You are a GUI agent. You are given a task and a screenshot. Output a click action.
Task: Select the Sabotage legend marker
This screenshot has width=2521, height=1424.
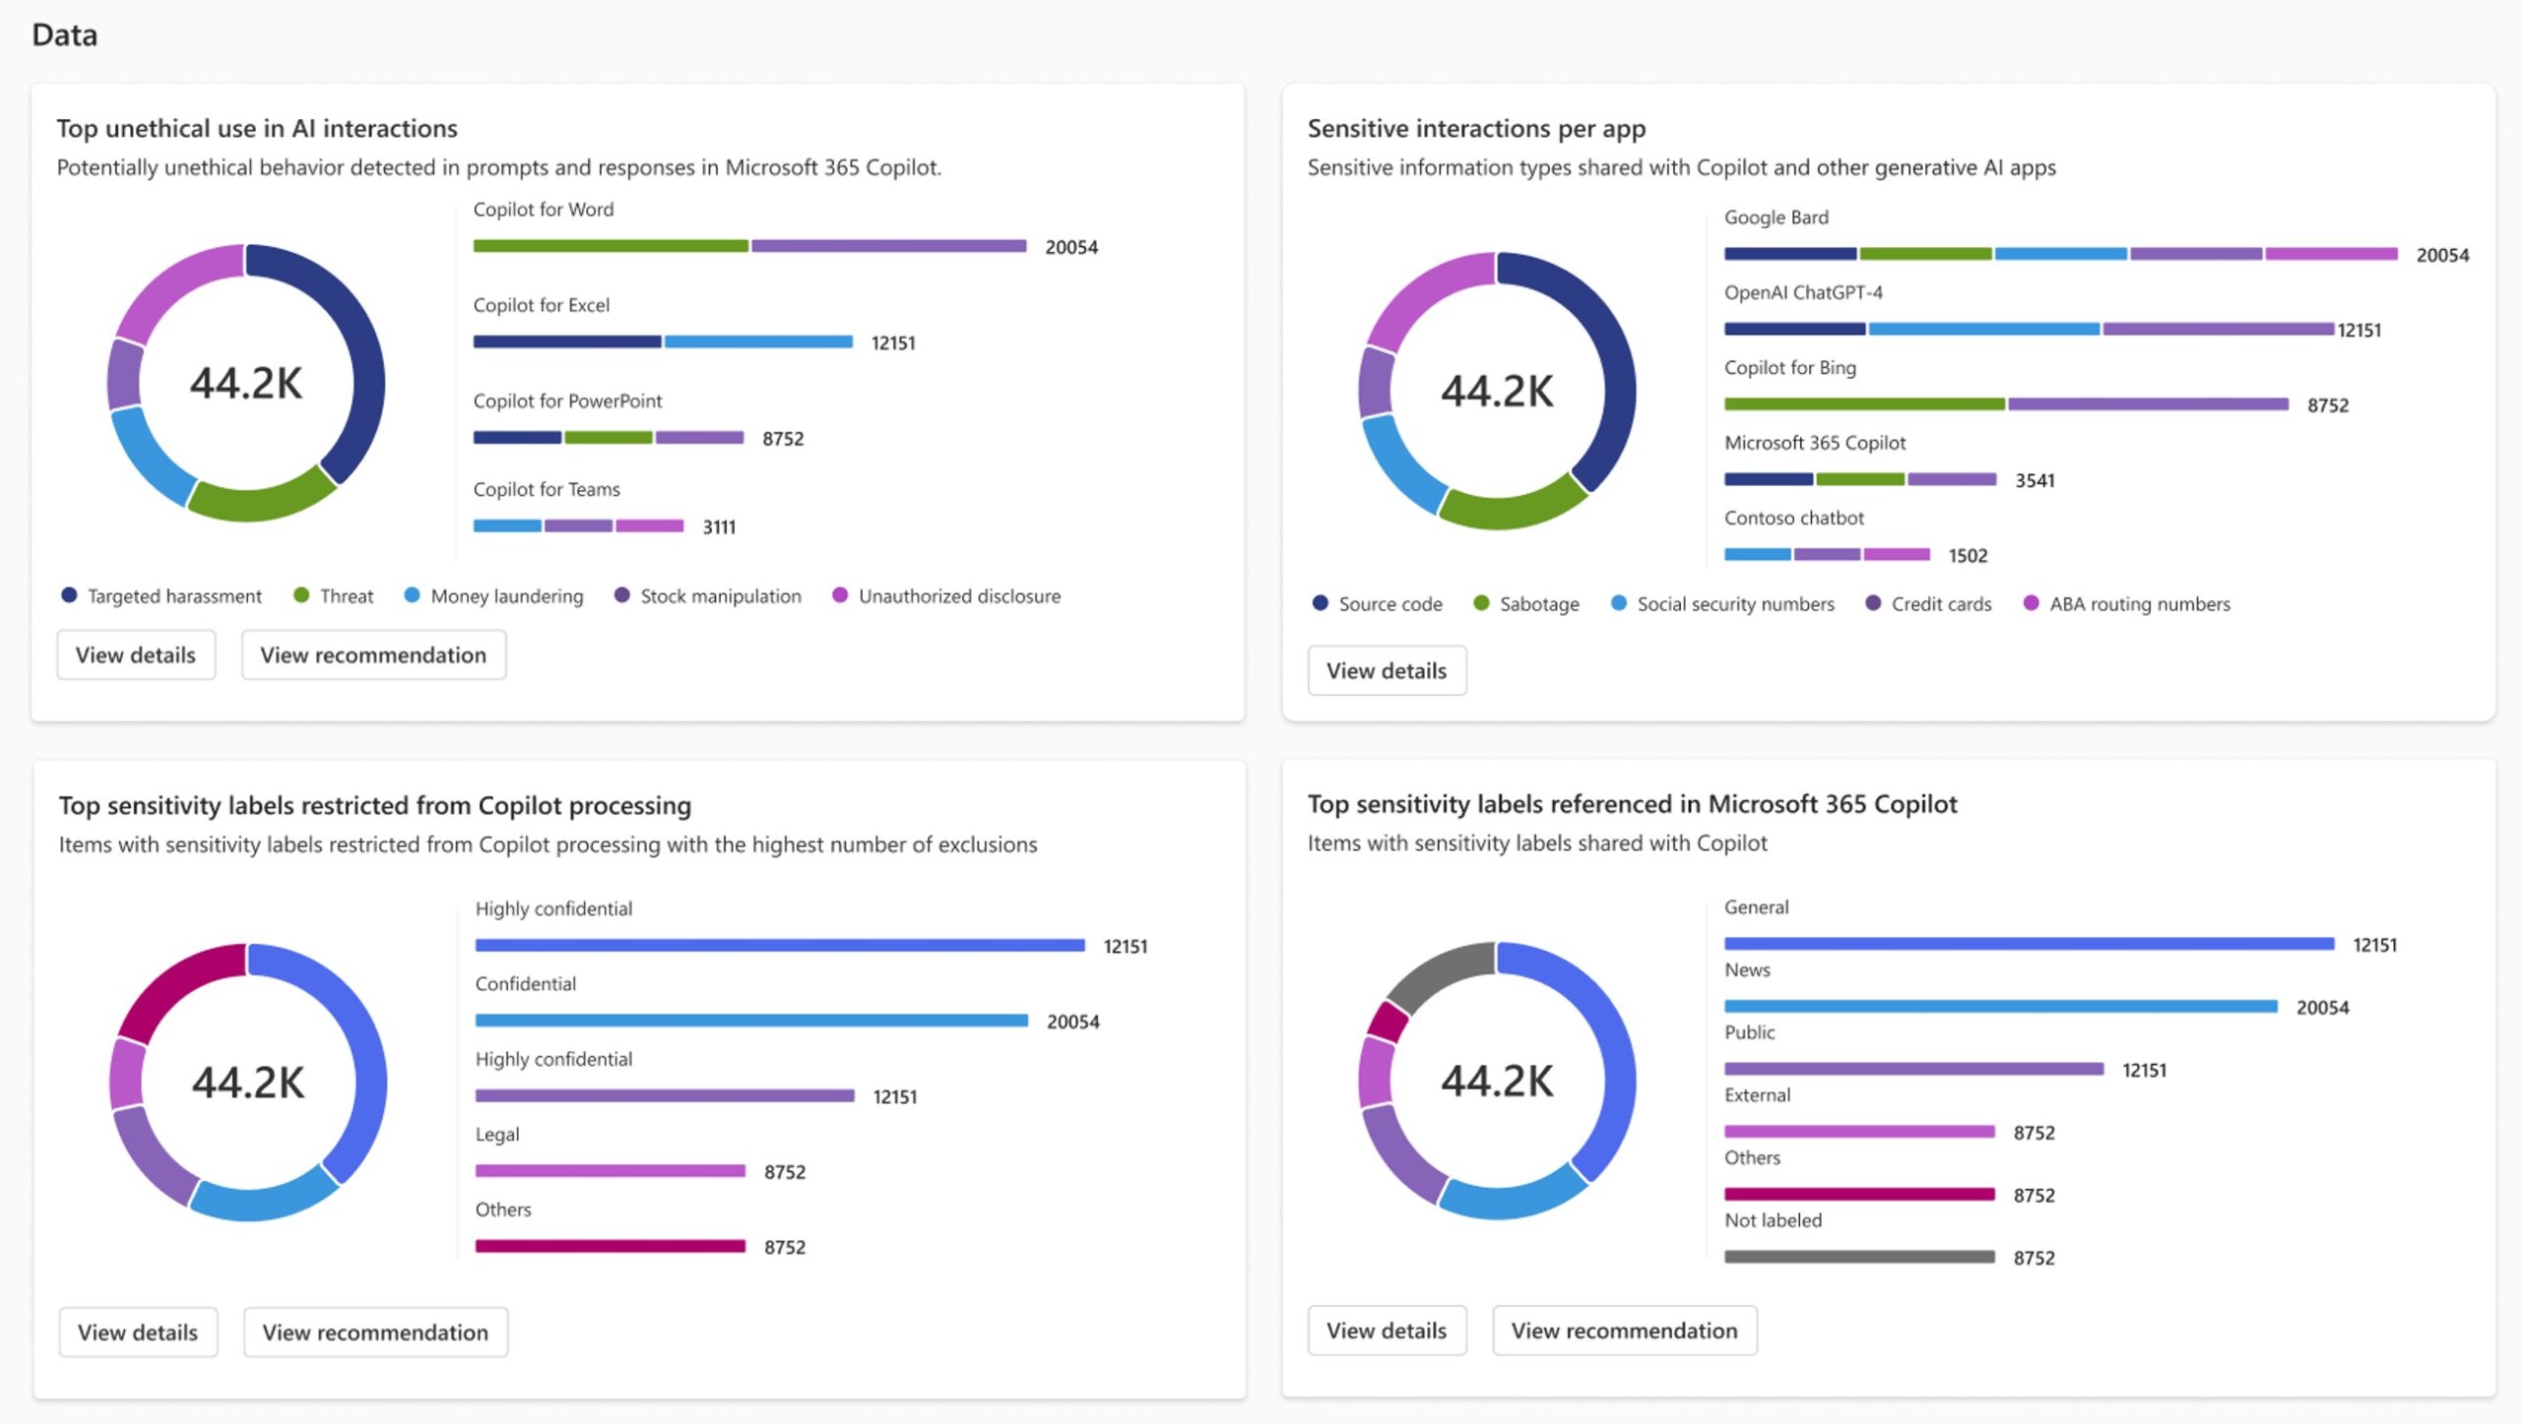(x=1480, y=603)
